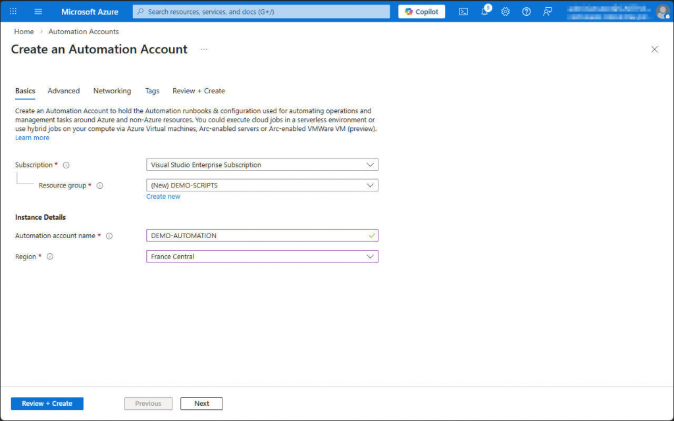Open portal settings gear
Viewport: 674px width, 421px height.
(505, 11)
